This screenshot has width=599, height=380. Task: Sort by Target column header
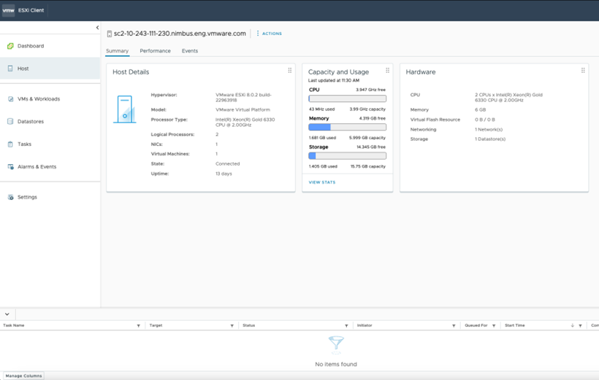click(x=156, y=325)
